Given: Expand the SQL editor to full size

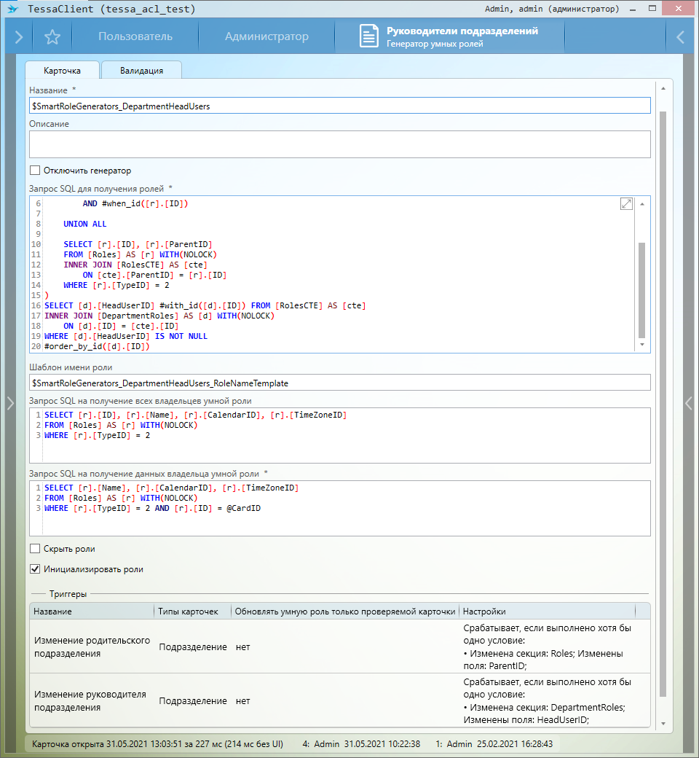Looking at the screenshot, I should 626,204.
